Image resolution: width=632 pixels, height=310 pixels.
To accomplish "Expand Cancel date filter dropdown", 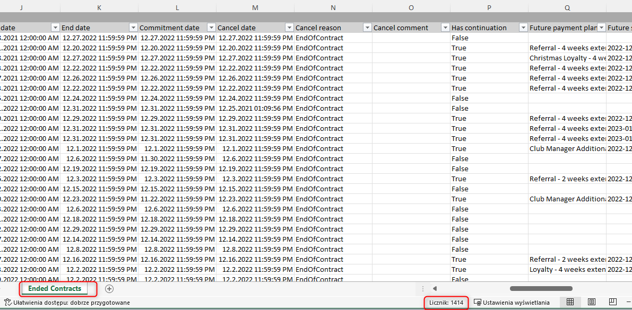I will coord(289,28).
